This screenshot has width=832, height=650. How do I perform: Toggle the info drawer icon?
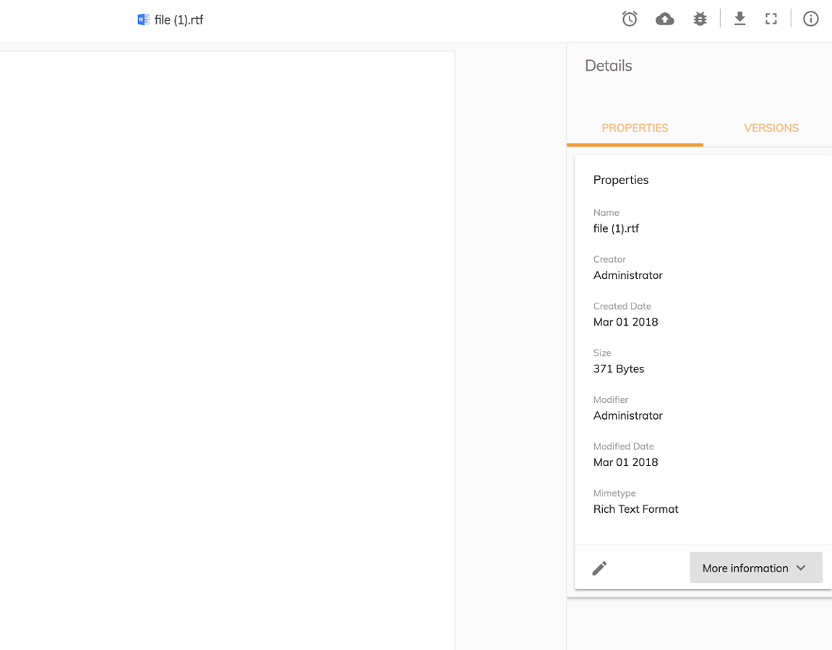(810, 19)
